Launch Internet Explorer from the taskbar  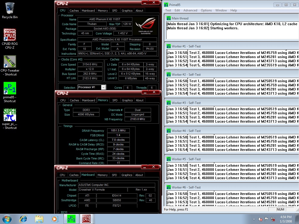click(23, 219)
